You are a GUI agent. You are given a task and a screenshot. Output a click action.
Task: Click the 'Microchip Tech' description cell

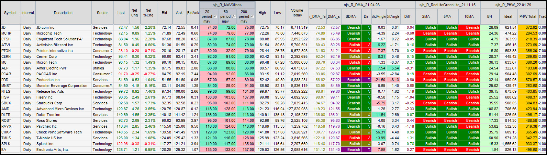[x=63, y=33]
